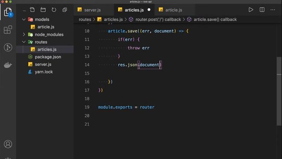Image resolution: width=282 pixels, height=159 pixels.
Task: Expand the node_modules folder
Action: [x=24, y=34]
